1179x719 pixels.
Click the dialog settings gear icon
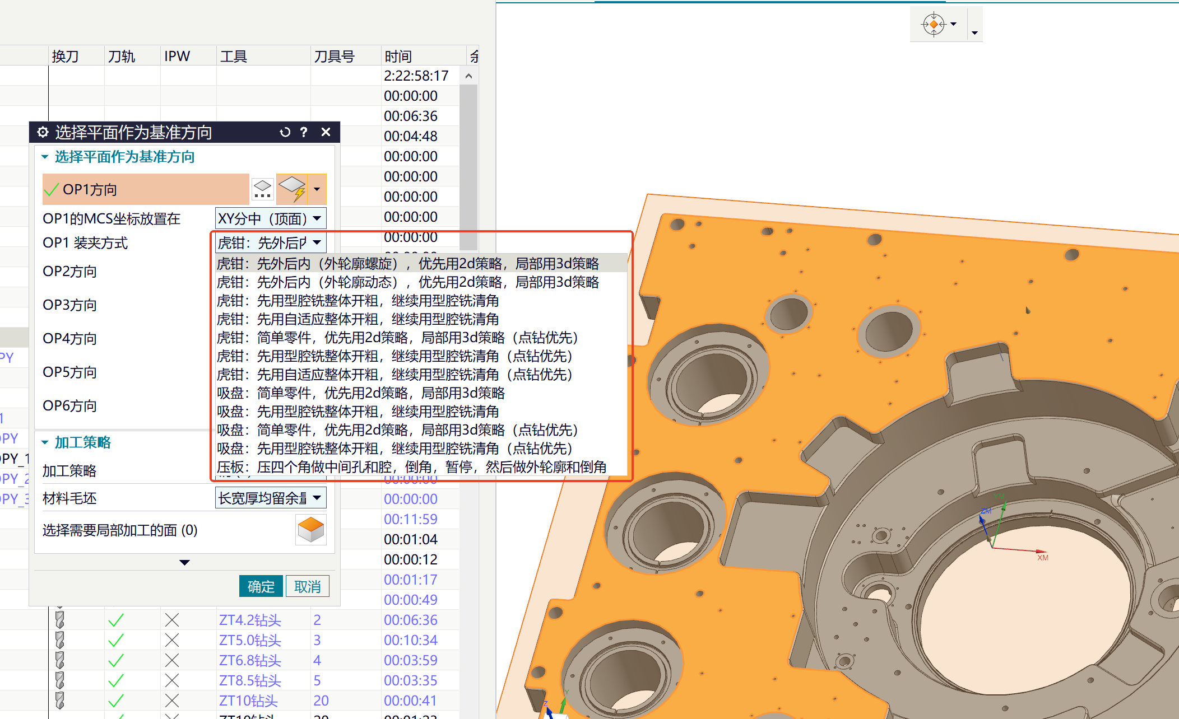point(43,132)
